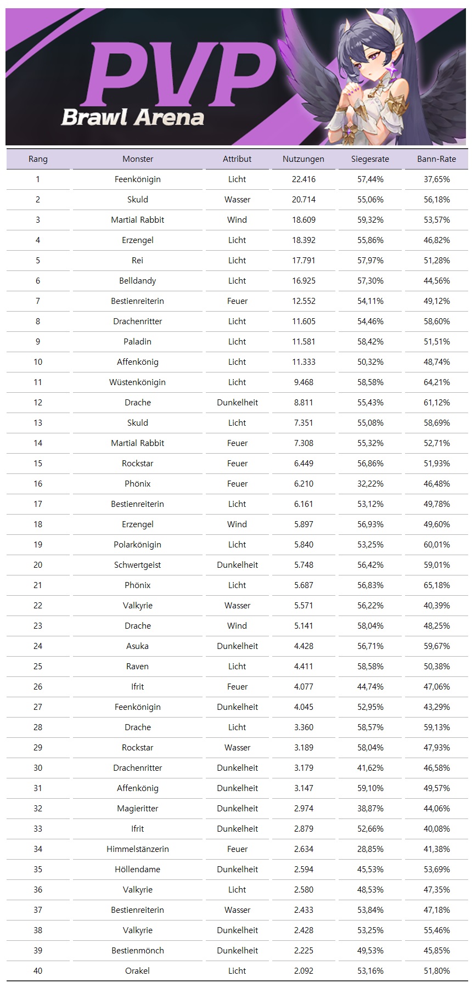Select the Feenkönigin entry at rank 1
472x988 pixels.
(138, 179)
